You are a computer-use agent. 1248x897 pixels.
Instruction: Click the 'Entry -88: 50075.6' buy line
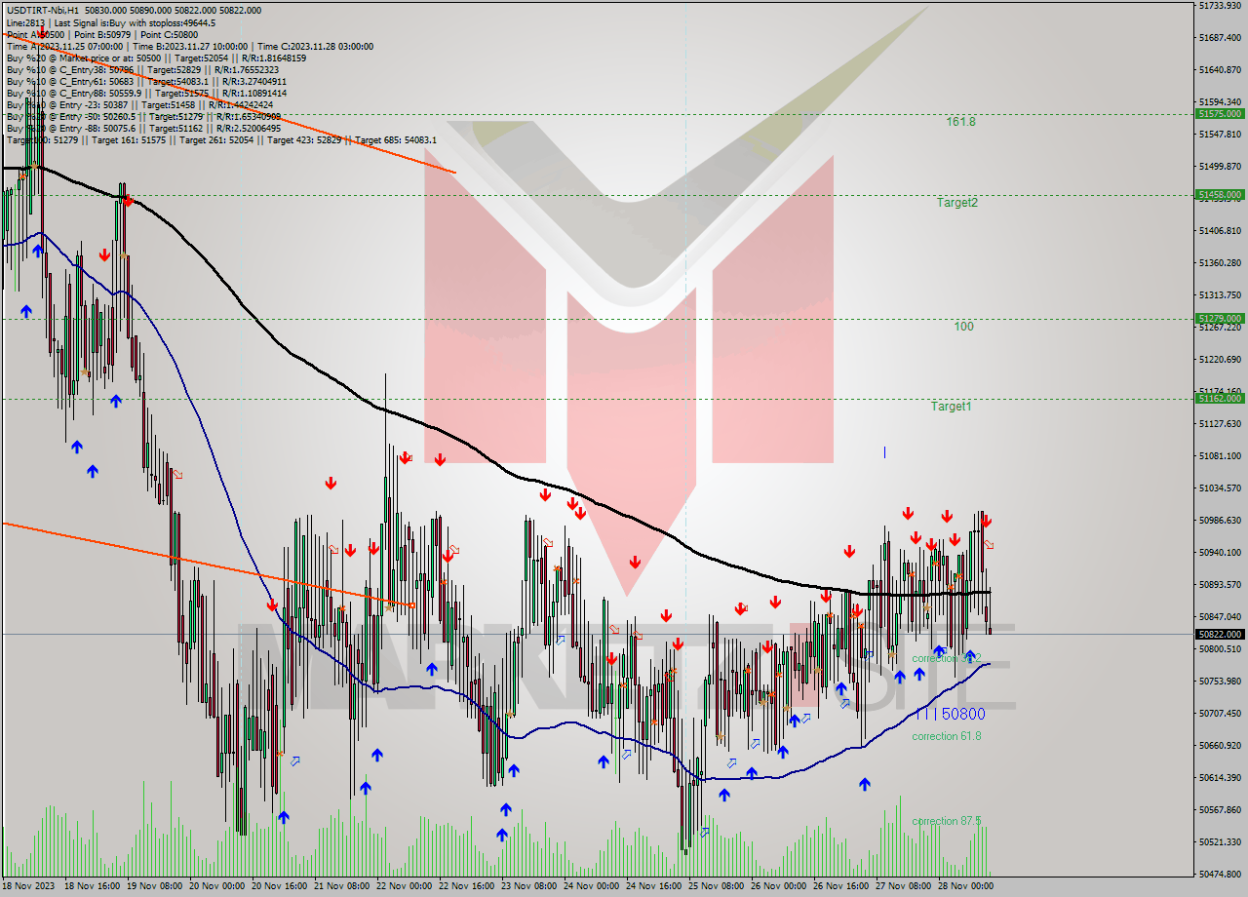143,128
